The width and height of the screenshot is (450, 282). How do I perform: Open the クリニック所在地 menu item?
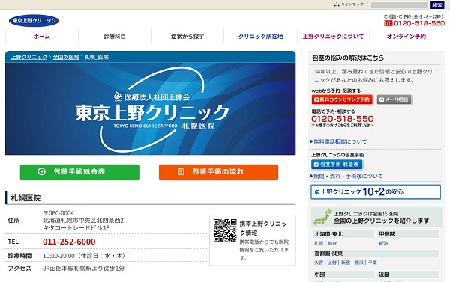(260, 37)
